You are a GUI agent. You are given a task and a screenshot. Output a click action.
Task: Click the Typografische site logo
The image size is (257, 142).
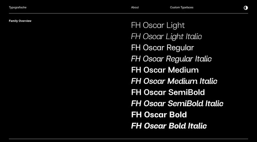click(x=18, y=7)
